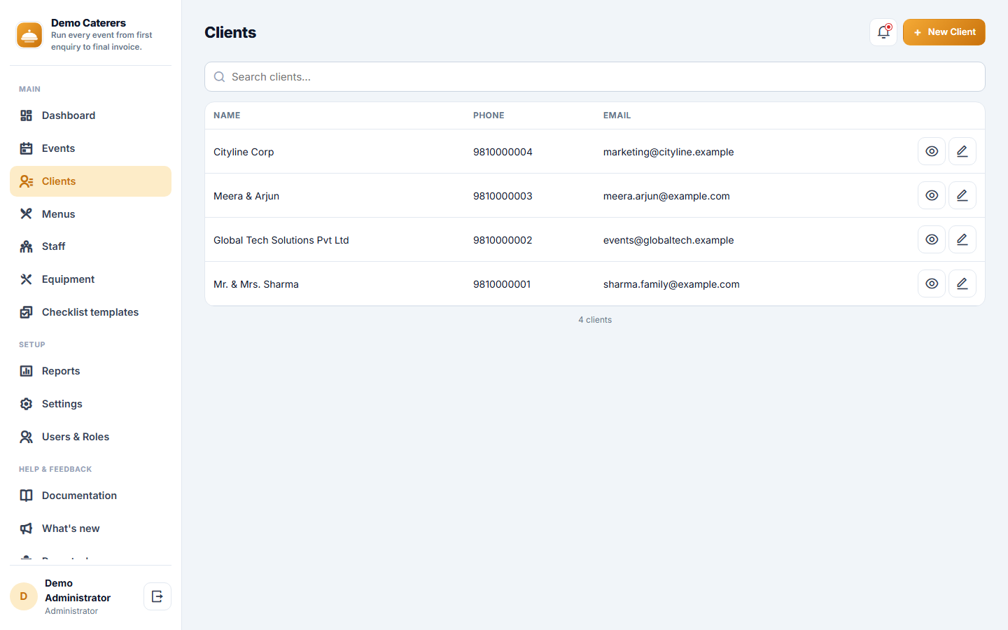This screenshot has width=1008, height=630.
Task: Click the Cityline Corp client name
Action: 244,152
